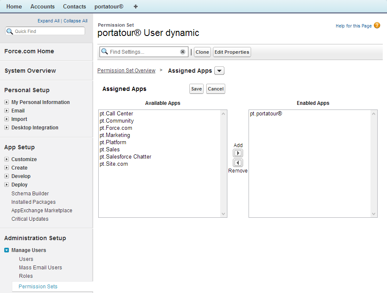Viewport: 387px width, 293px height.
Task: Open Critical Updates
Action: point(30,219)
